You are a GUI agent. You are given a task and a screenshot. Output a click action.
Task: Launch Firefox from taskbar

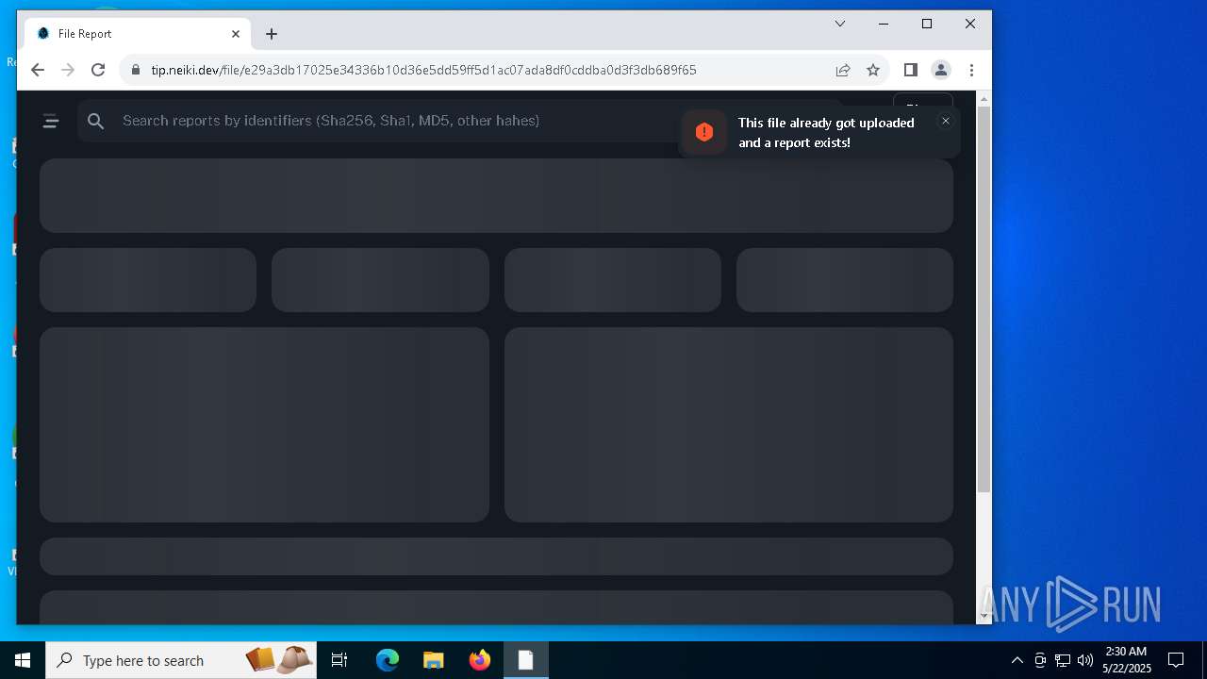tap(480, 660)
